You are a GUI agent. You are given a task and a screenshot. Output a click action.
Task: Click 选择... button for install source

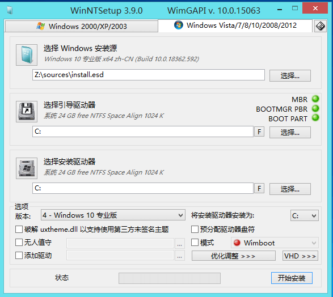(x=290, y=75)
